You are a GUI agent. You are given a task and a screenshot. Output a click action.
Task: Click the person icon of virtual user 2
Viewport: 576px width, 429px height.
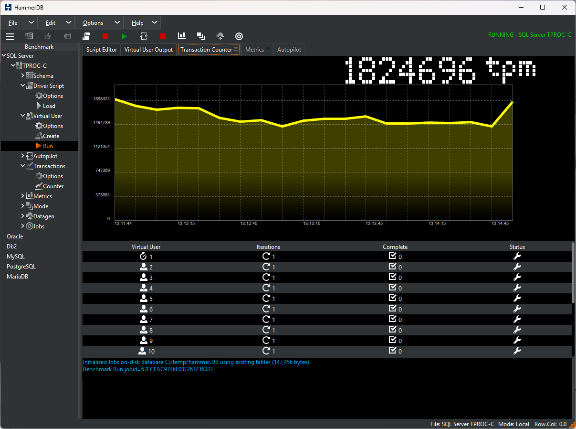click(143, 267)
